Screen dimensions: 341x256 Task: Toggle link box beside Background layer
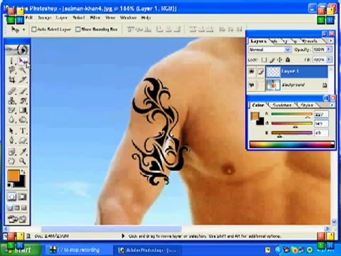pyautogui.click(x=260, y=85)
